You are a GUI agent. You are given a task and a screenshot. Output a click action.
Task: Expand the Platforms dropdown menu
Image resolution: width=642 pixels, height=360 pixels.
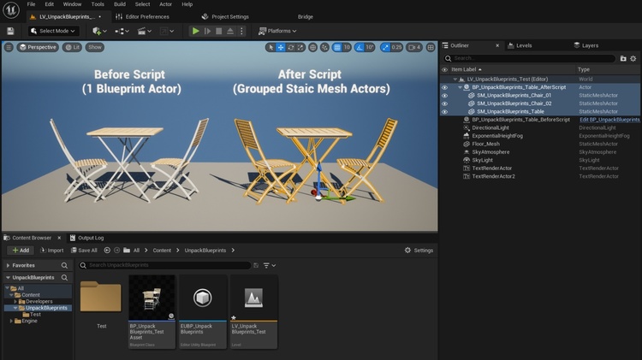[x=277, y=31]
